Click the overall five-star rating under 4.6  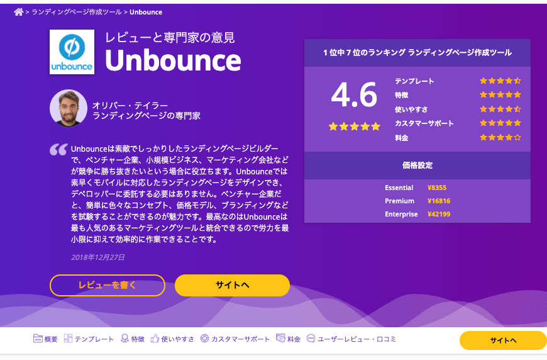tap(355, 127)
